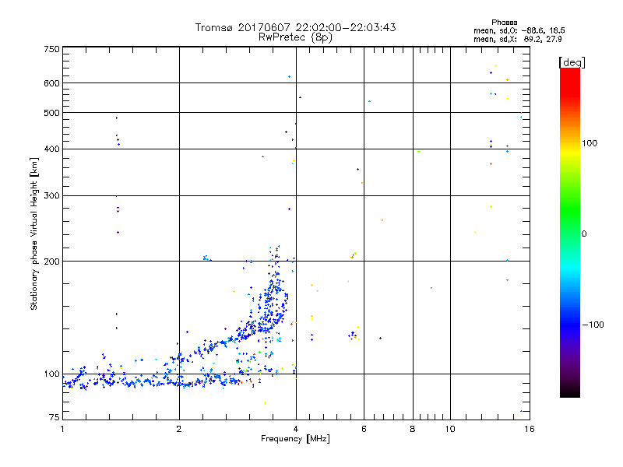
Task: Click the "10" frequency axis tick label
Action: pyautogui.click(x=450, y=429)
